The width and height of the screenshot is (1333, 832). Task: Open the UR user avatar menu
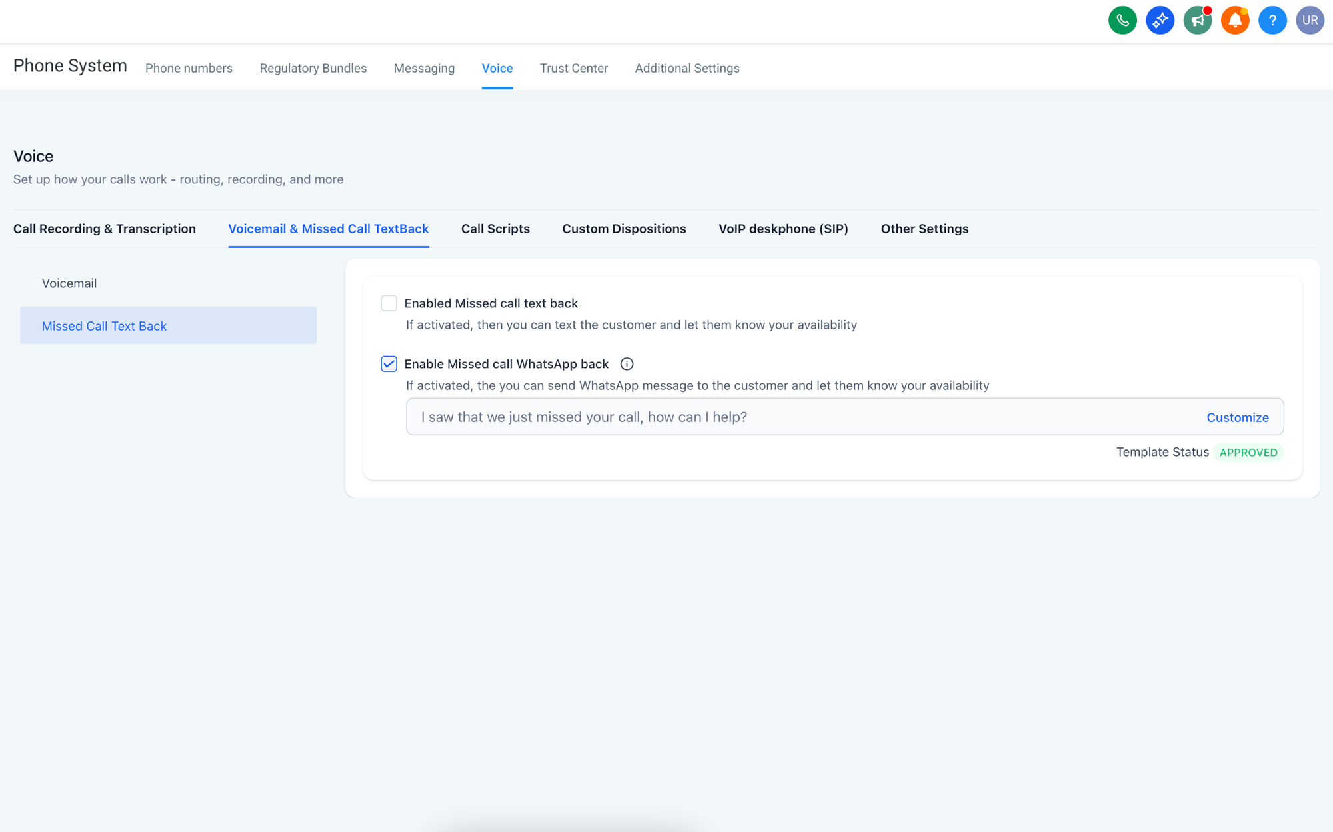coord(1310,20)
